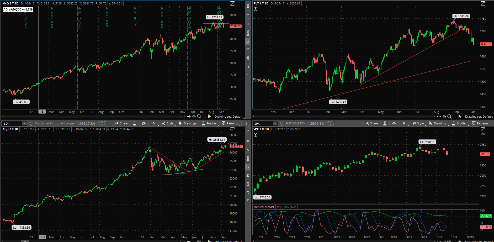
Task: Click the chart mode icon atop the SPX price axis
Action: point(483,129)
